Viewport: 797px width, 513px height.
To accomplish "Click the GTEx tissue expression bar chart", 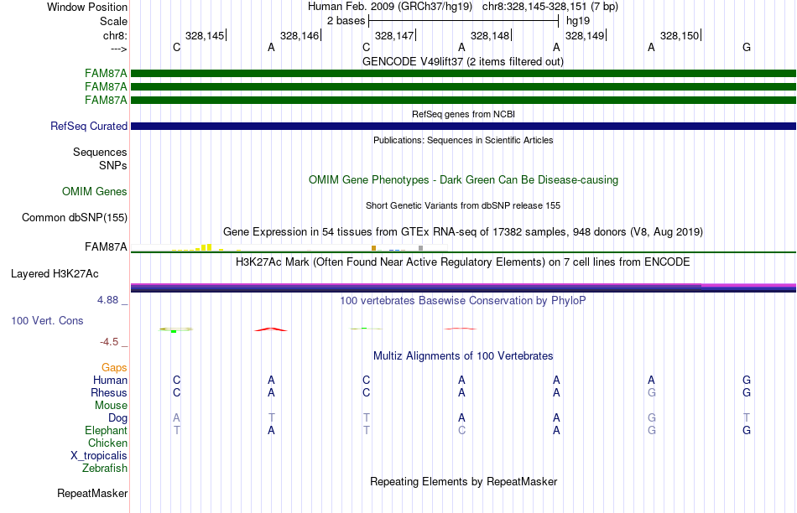I will pos(289,247).
